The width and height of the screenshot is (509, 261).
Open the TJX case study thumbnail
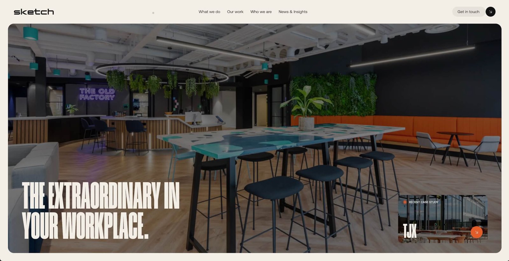[443, 219]
